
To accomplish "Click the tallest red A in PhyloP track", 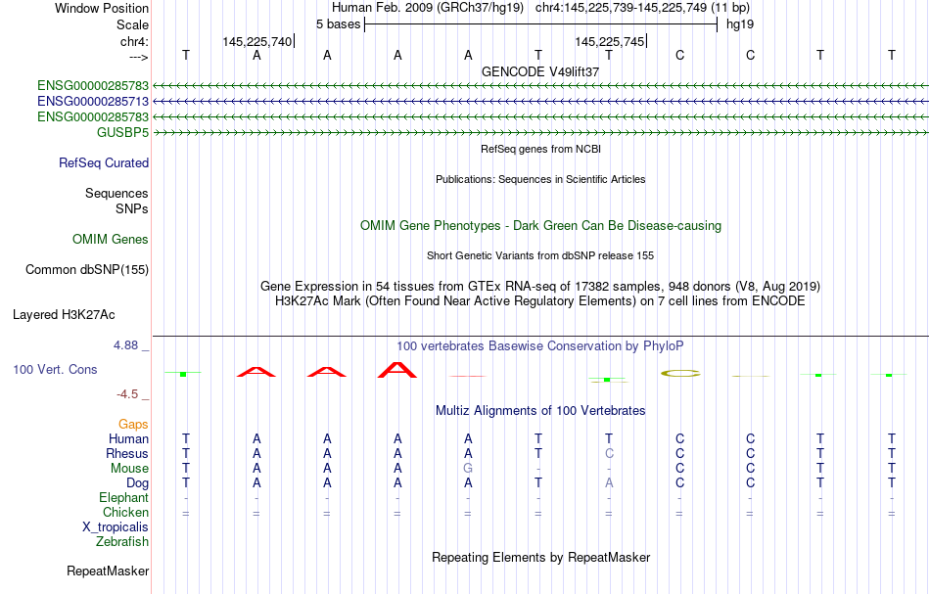I will [397, 370].
